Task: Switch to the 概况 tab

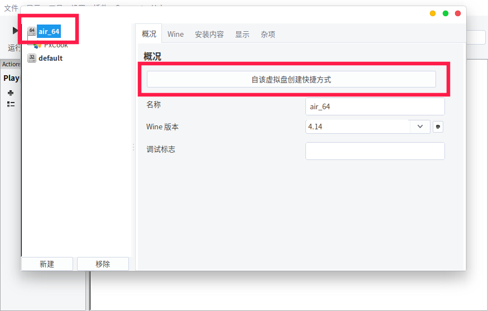Action: pyautogui.click(x=149, y=34)
